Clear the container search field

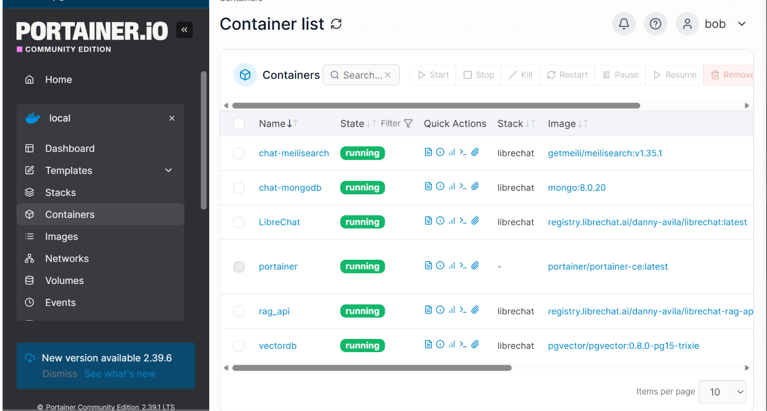click(x=388, y=75)
